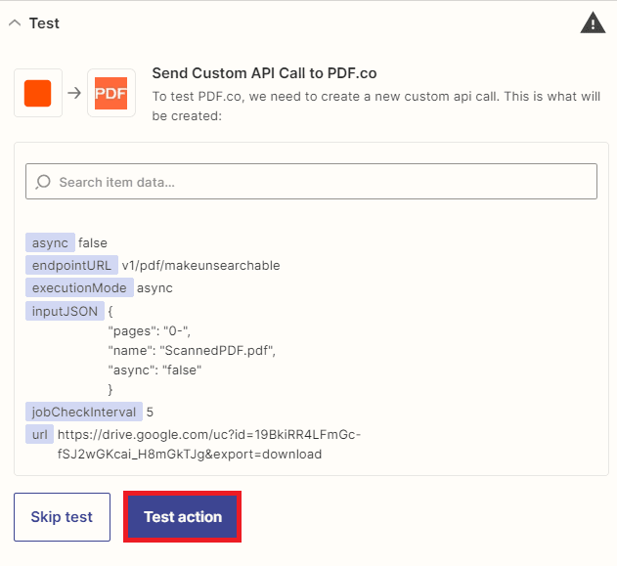Click the ScannedPDF.pdf name line in JSON

192,350
